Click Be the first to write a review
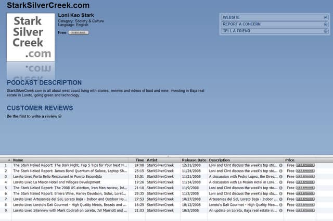The height and width of the screenshot is (221, 333). (32, 116)
